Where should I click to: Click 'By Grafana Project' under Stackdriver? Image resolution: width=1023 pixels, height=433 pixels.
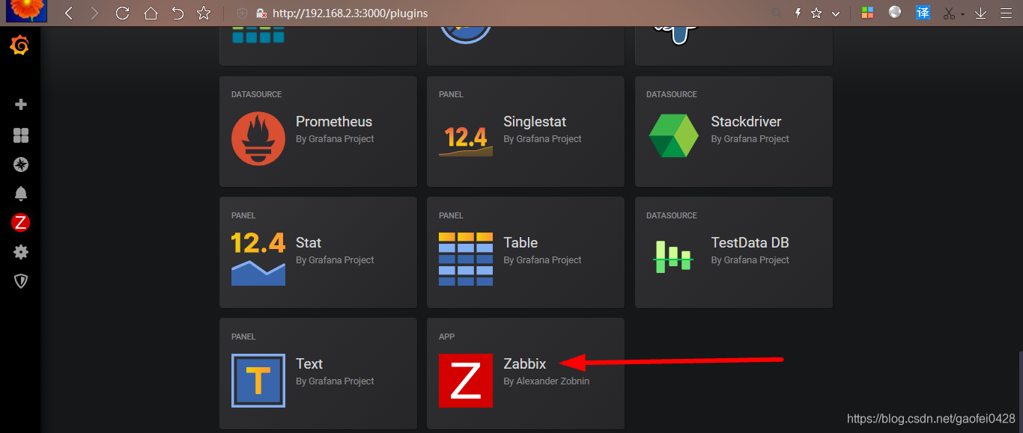point(750,139)
